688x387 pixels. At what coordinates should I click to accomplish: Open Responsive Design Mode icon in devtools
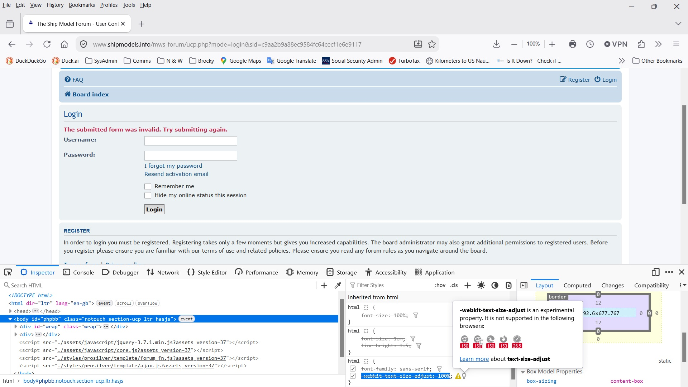[656, 272]
